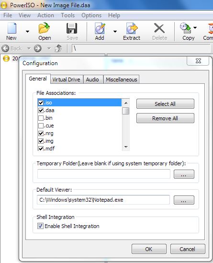Click the PowerISO title bar app icon
This screenshot has width=213, height=263.
(x=4, y=5)
